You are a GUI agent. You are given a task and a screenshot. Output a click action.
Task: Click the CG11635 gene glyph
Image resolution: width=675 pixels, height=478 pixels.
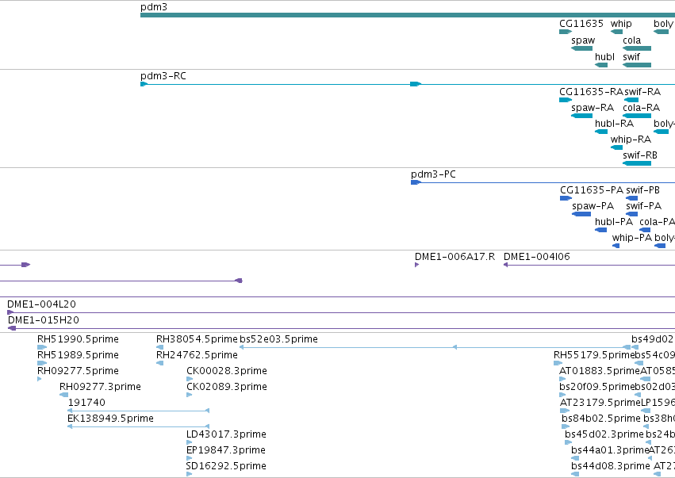[566, 32]
